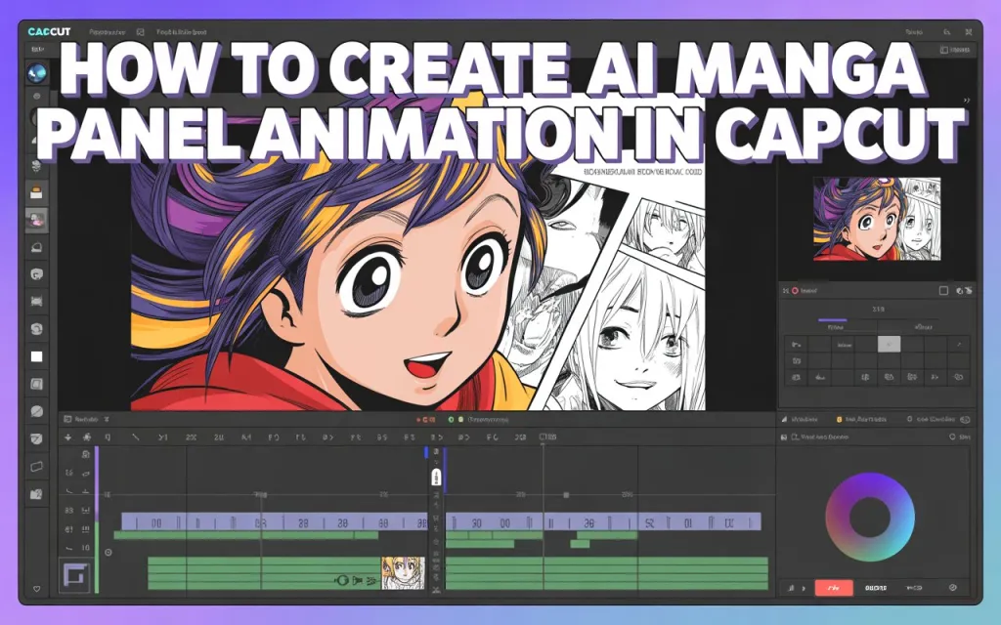Select the blonde character thumbnail on green track
This screenshot has width=1001, height=625.
(403, 572)
